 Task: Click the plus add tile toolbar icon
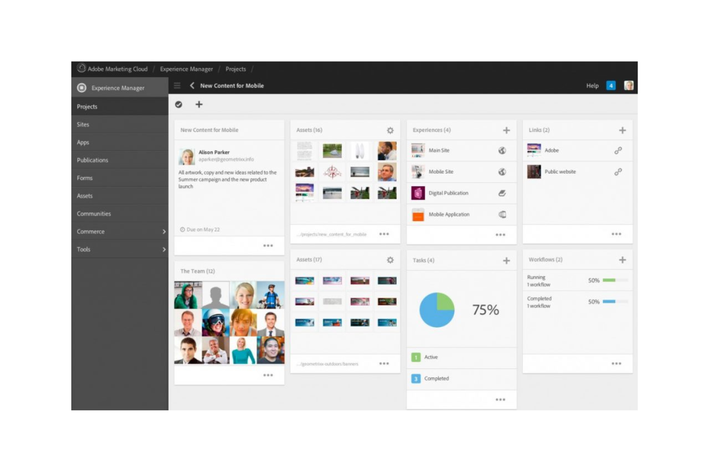[199, 104]
